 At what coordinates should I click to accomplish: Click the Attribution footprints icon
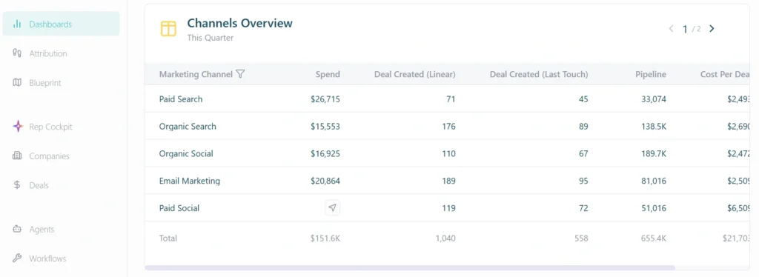tap(17, 53)
